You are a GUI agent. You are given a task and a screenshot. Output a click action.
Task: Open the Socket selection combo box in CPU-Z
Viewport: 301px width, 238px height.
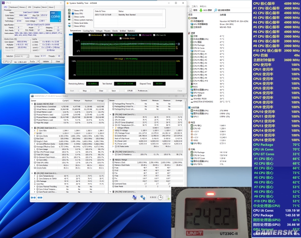point(21,56)
